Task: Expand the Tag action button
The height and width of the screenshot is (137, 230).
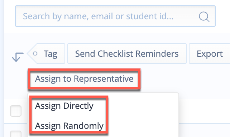Action: click(46, 54)
